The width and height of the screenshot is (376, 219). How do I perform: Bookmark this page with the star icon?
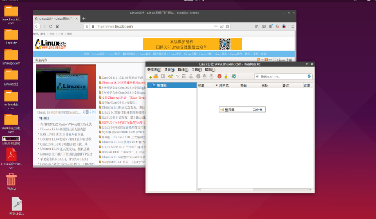coord(227,26)
